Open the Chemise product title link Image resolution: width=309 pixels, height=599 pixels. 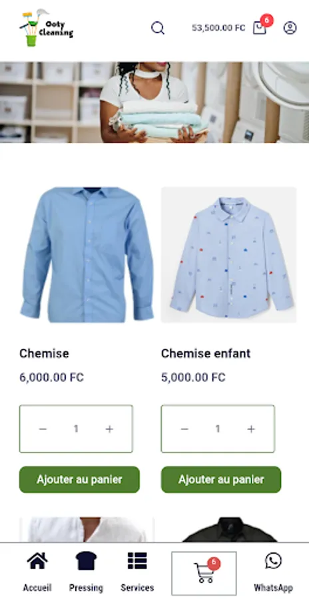45,353
